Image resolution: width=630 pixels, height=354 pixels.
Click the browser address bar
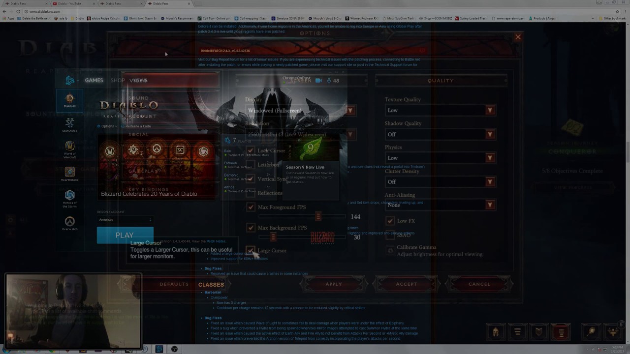[315, 11]
